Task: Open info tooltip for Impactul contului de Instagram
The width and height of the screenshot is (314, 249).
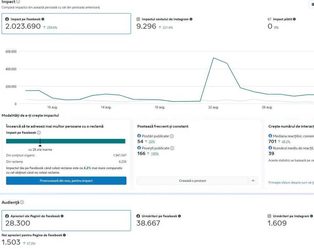Action: click(191, 19)
